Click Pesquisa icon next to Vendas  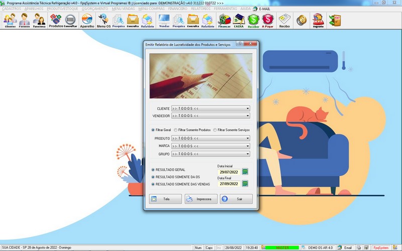pos(179,21)
